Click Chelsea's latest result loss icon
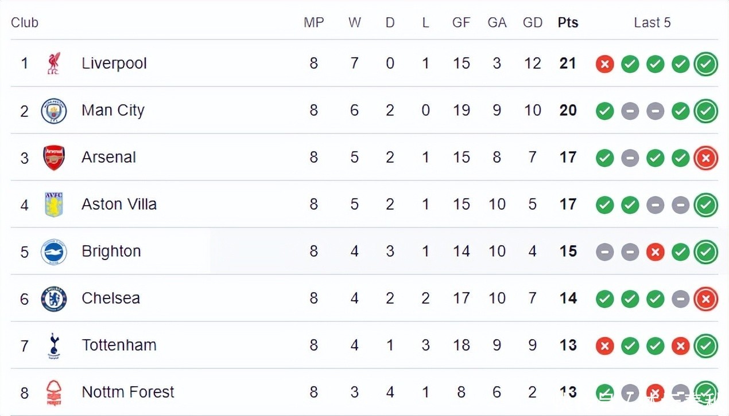Viewport: 729px width, 416px height. 705,299
